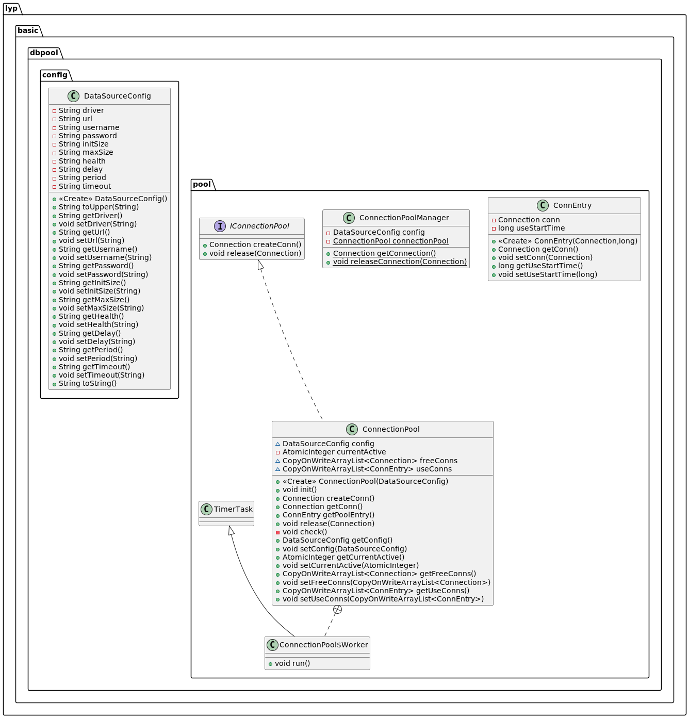The image size is (689, 718).
Task: Click Connection getConn() in ConnectionPool
Action: pos(322,507)
